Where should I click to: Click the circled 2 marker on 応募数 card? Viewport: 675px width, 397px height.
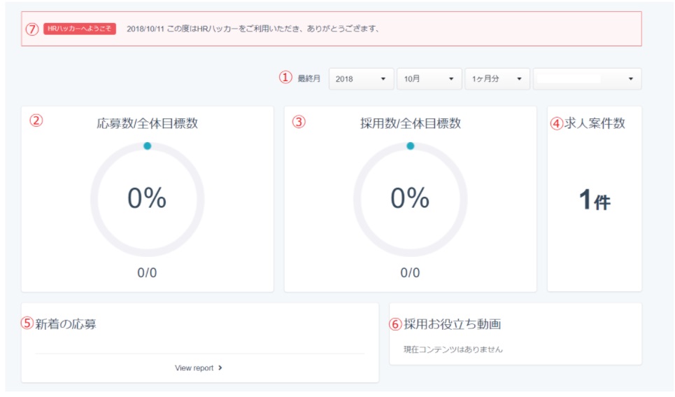coord(36,120)
